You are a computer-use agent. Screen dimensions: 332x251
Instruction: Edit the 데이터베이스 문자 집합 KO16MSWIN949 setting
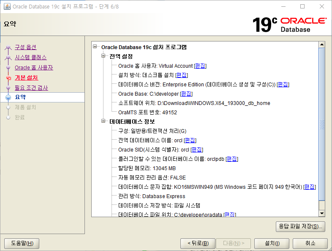[310, 187]
